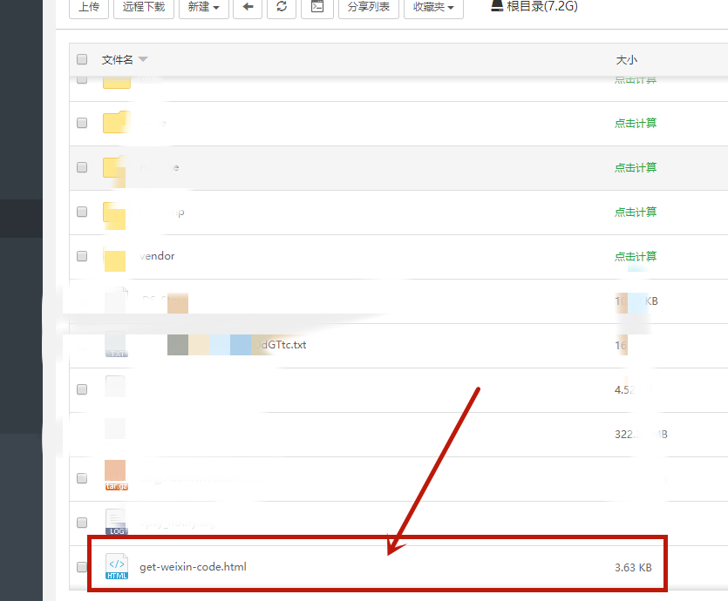
Task: Expand the 新建 dropdown
Action: (204, 7)
